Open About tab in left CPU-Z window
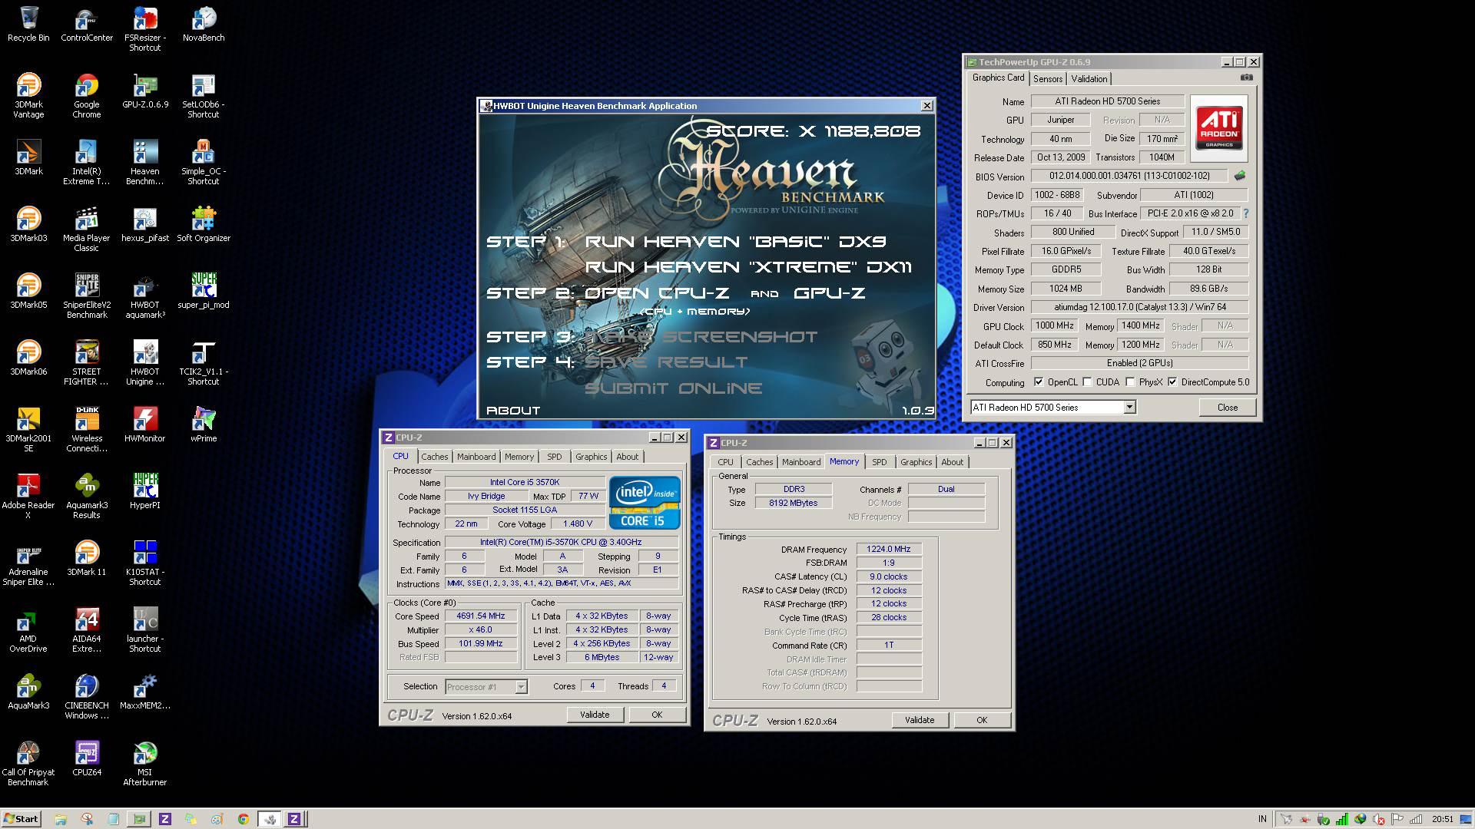 pyautogui.click(x=627, y=457)
